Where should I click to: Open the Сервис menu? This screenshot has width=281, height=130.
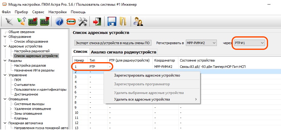point(38,12)
